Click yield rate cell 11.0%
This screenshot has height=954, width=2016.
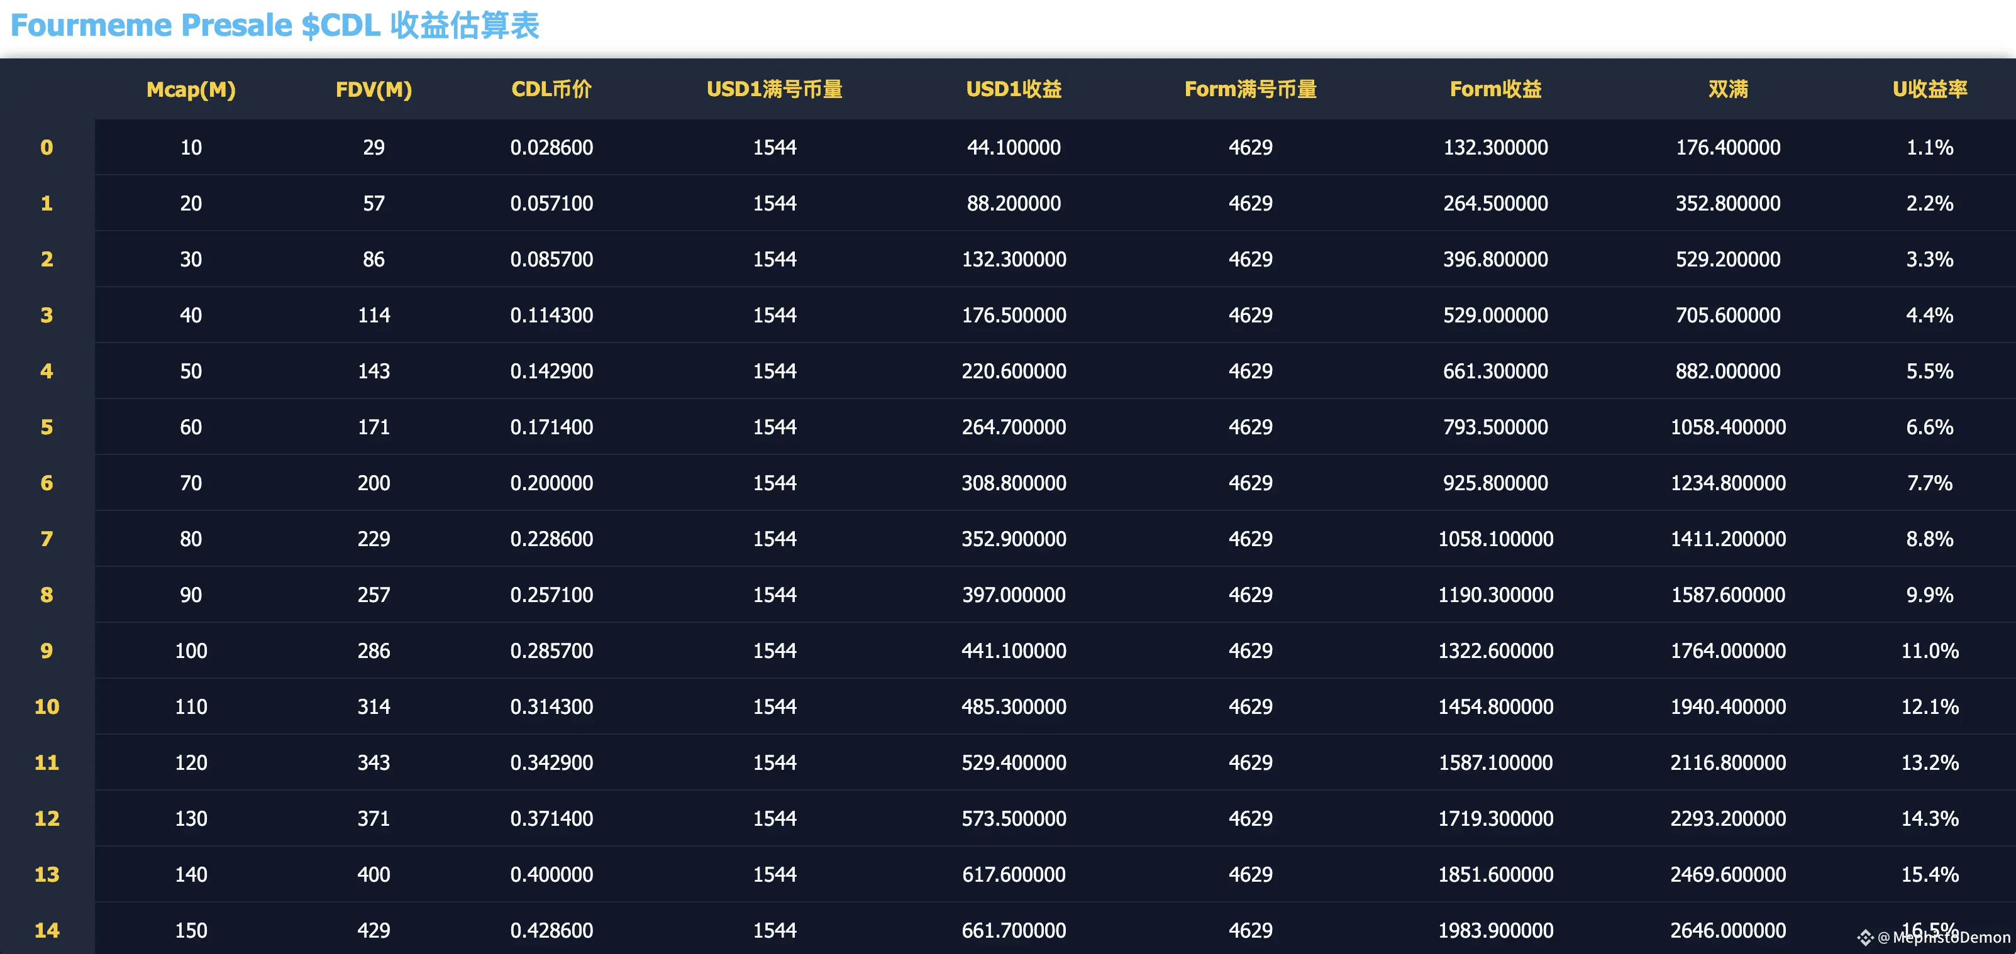tap(1930, 650)
